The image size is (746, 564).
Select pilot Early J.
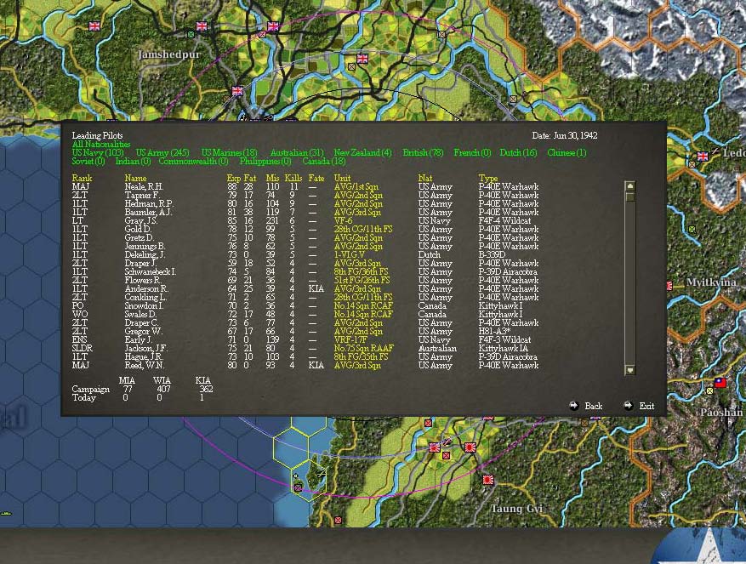[x=138, y=339]
